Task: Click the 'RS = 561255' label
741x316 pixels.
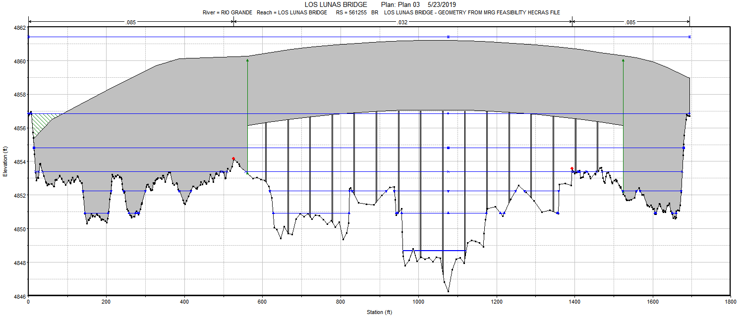Action: [350, 12]
